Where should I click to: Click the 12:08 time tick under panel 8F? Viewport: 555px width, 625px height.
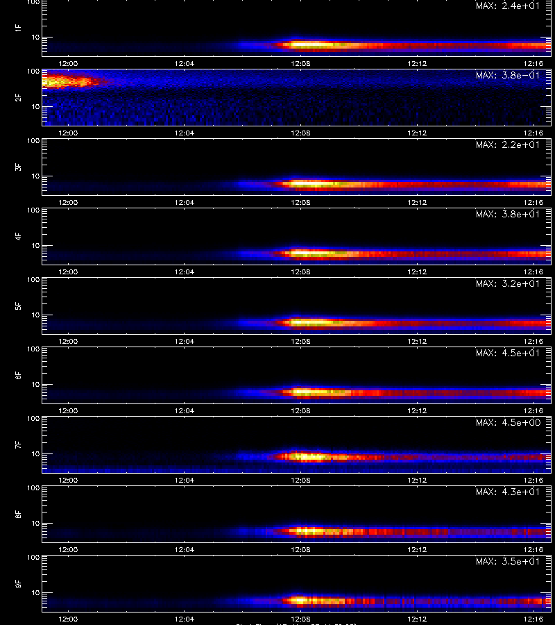point(300,549)
